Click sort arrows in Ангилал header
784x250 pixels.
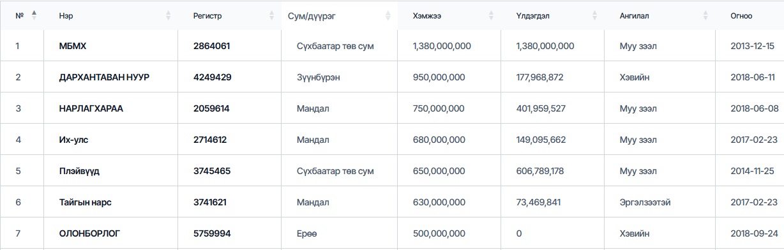point(705,15)
